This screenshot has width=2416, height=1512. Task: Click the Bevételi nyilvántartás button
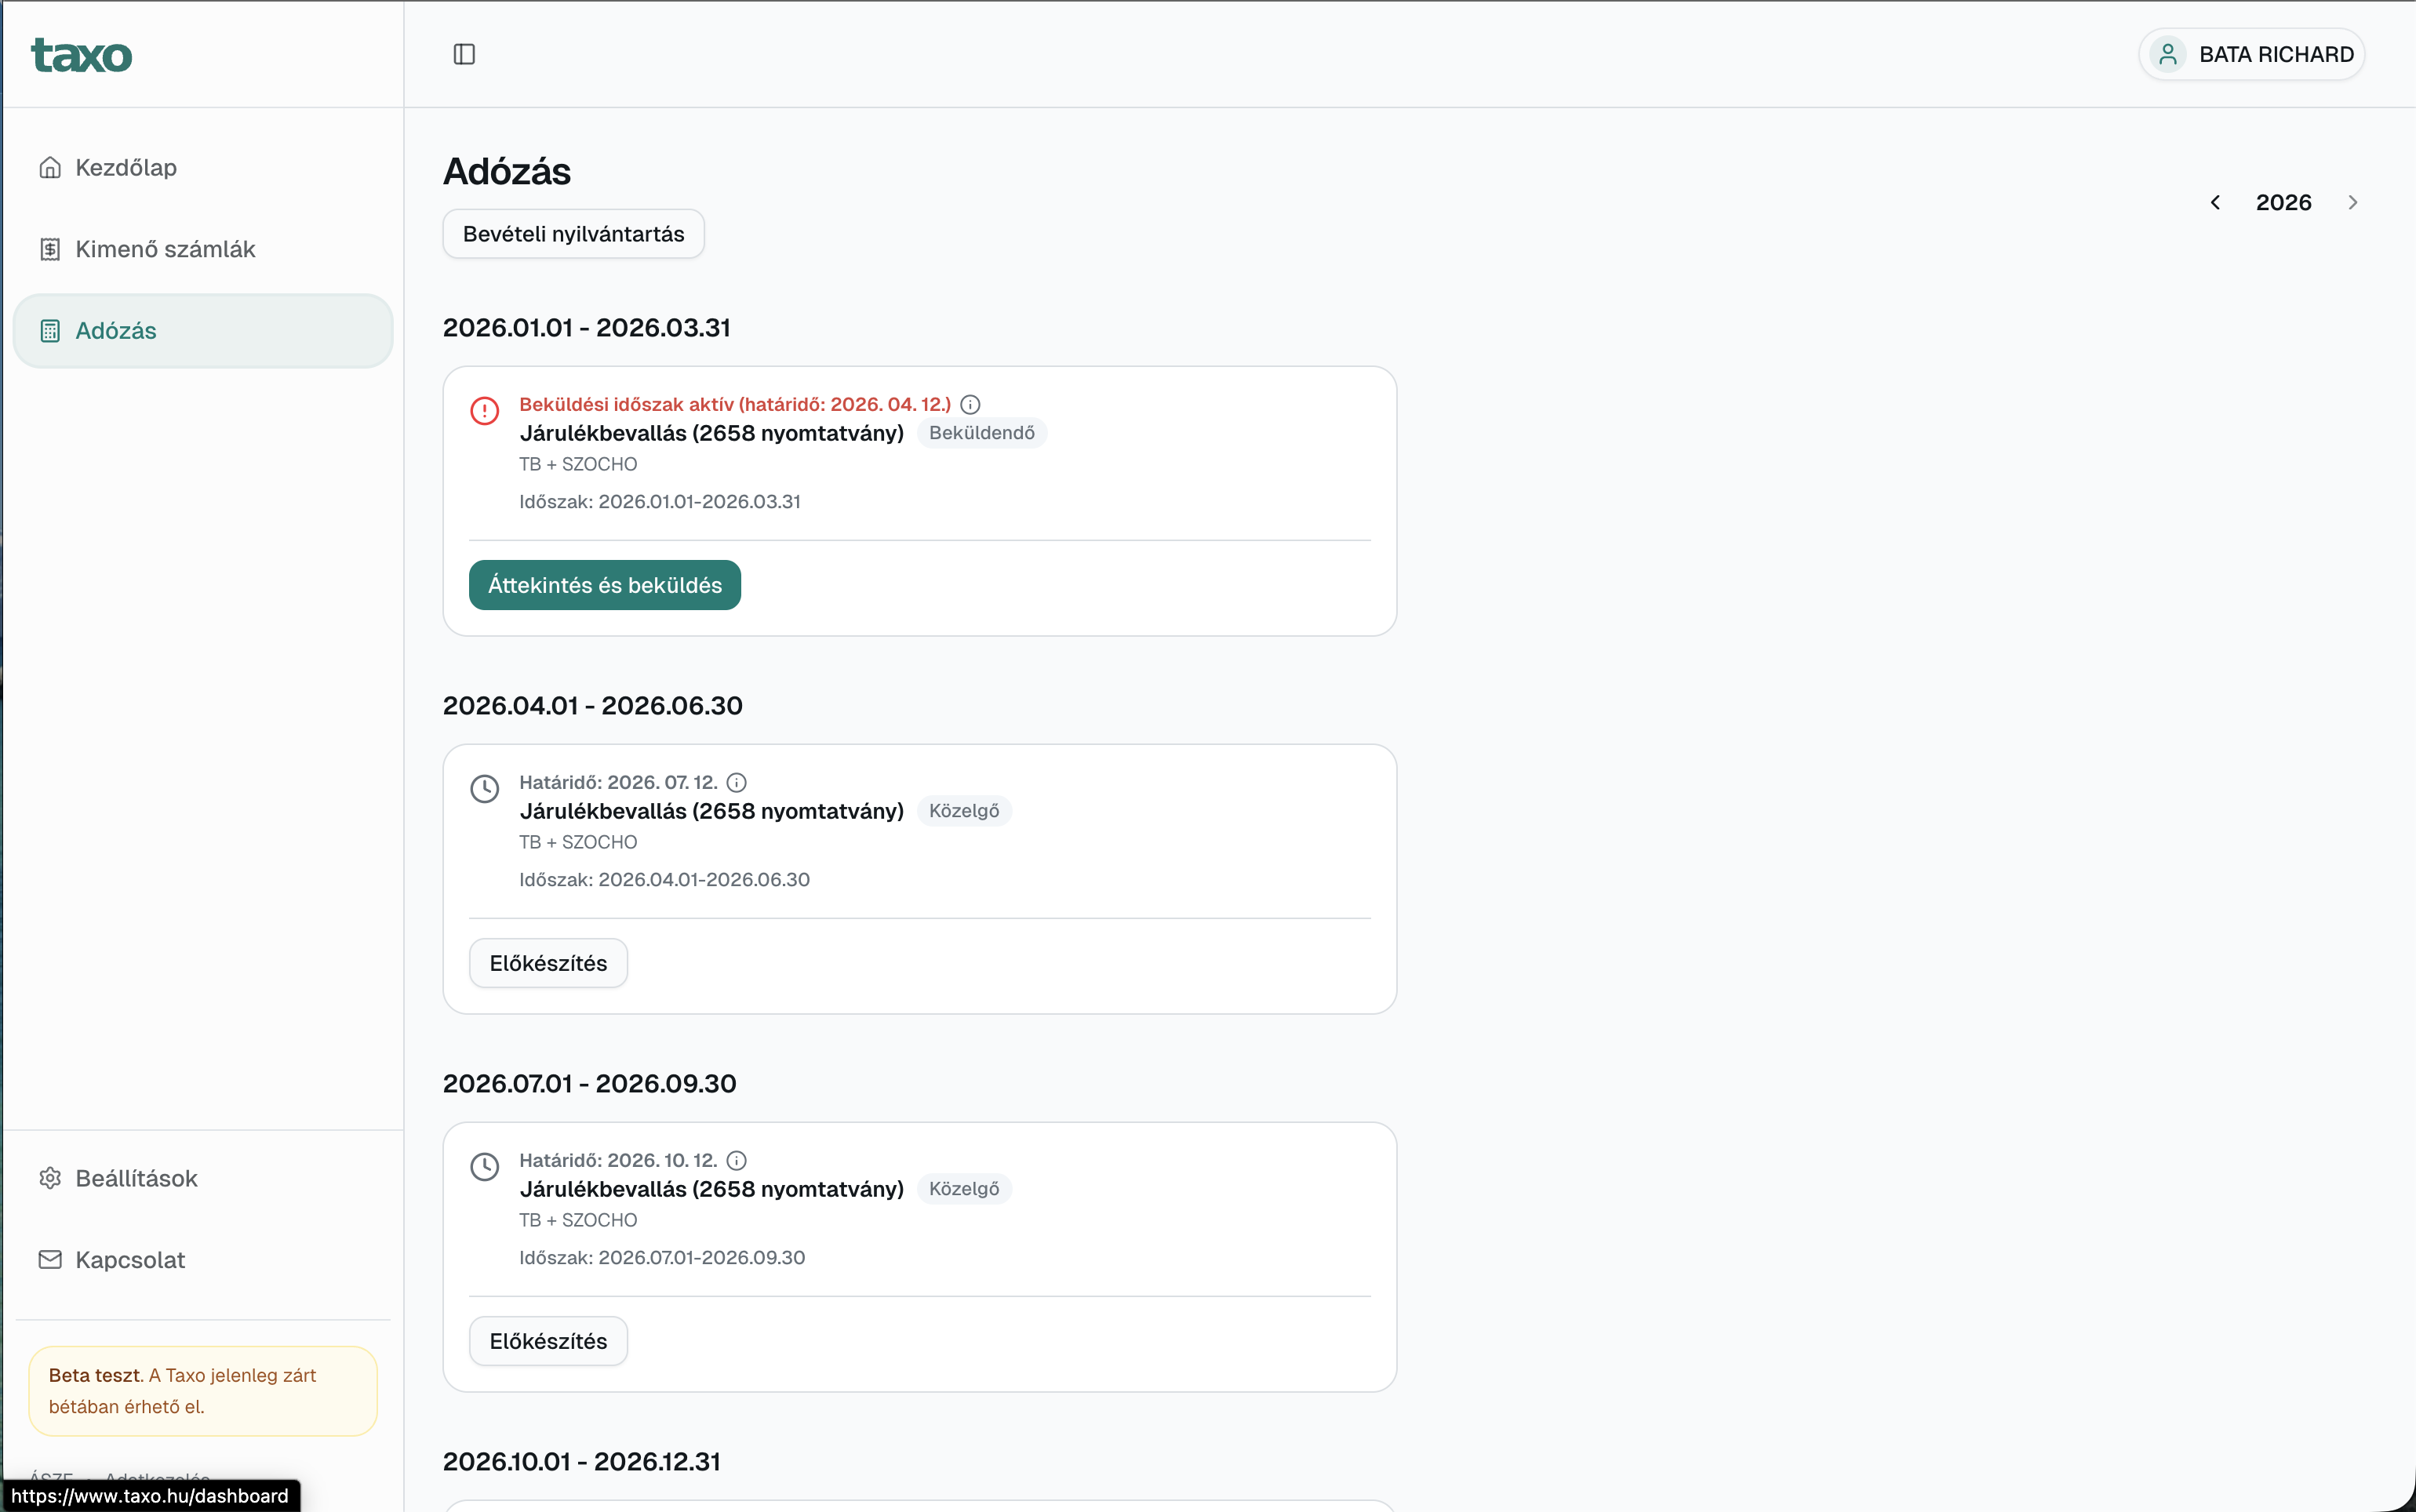pos(573,234)
